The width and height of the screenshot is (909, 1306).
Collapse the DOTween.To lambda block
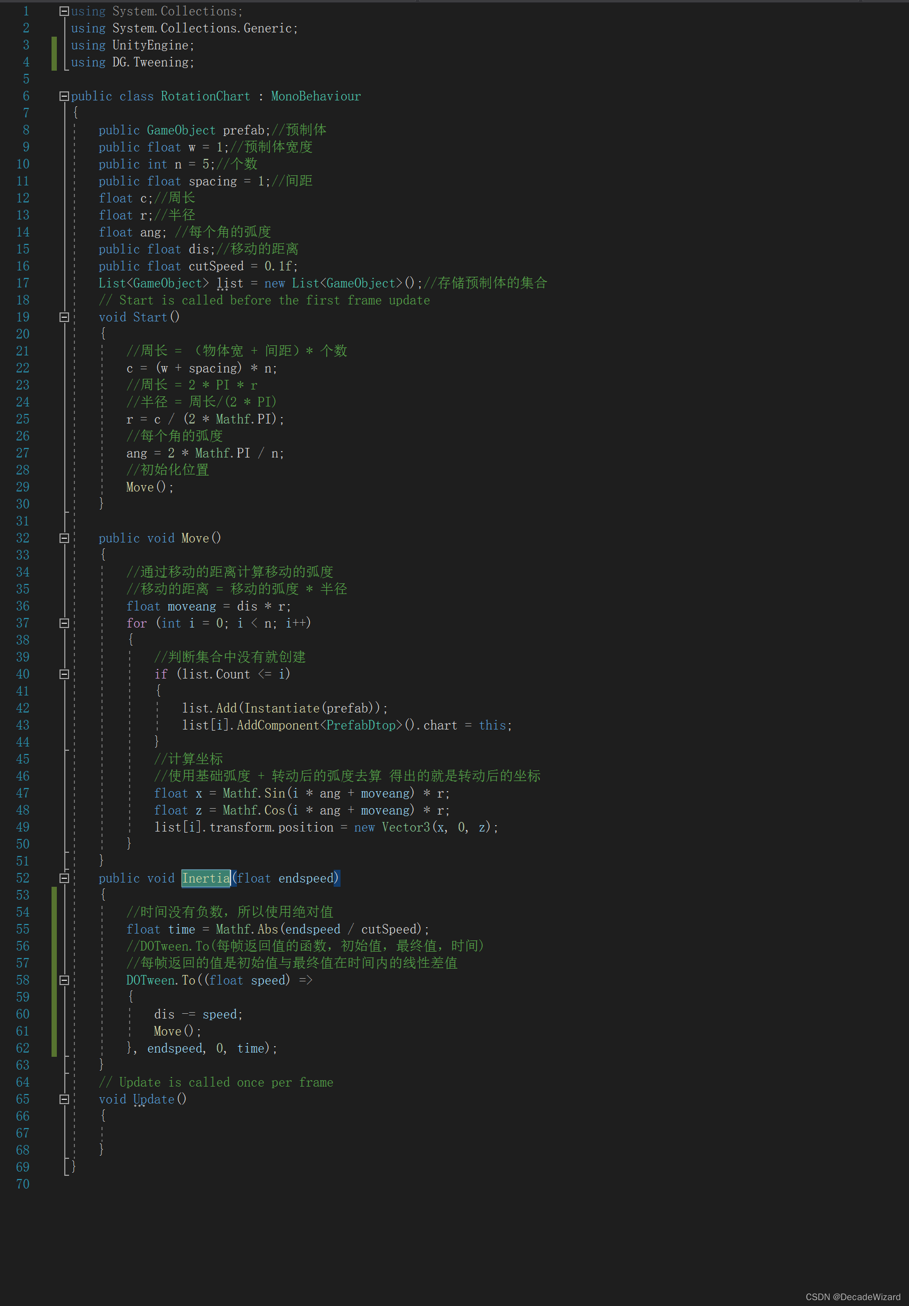coord(64,980)
